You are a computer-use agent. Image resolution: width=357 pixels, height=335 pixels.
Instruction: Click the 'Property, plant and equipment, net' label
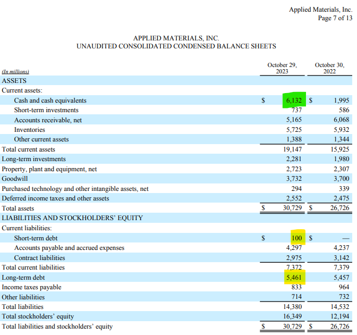(x=49, y=169)
